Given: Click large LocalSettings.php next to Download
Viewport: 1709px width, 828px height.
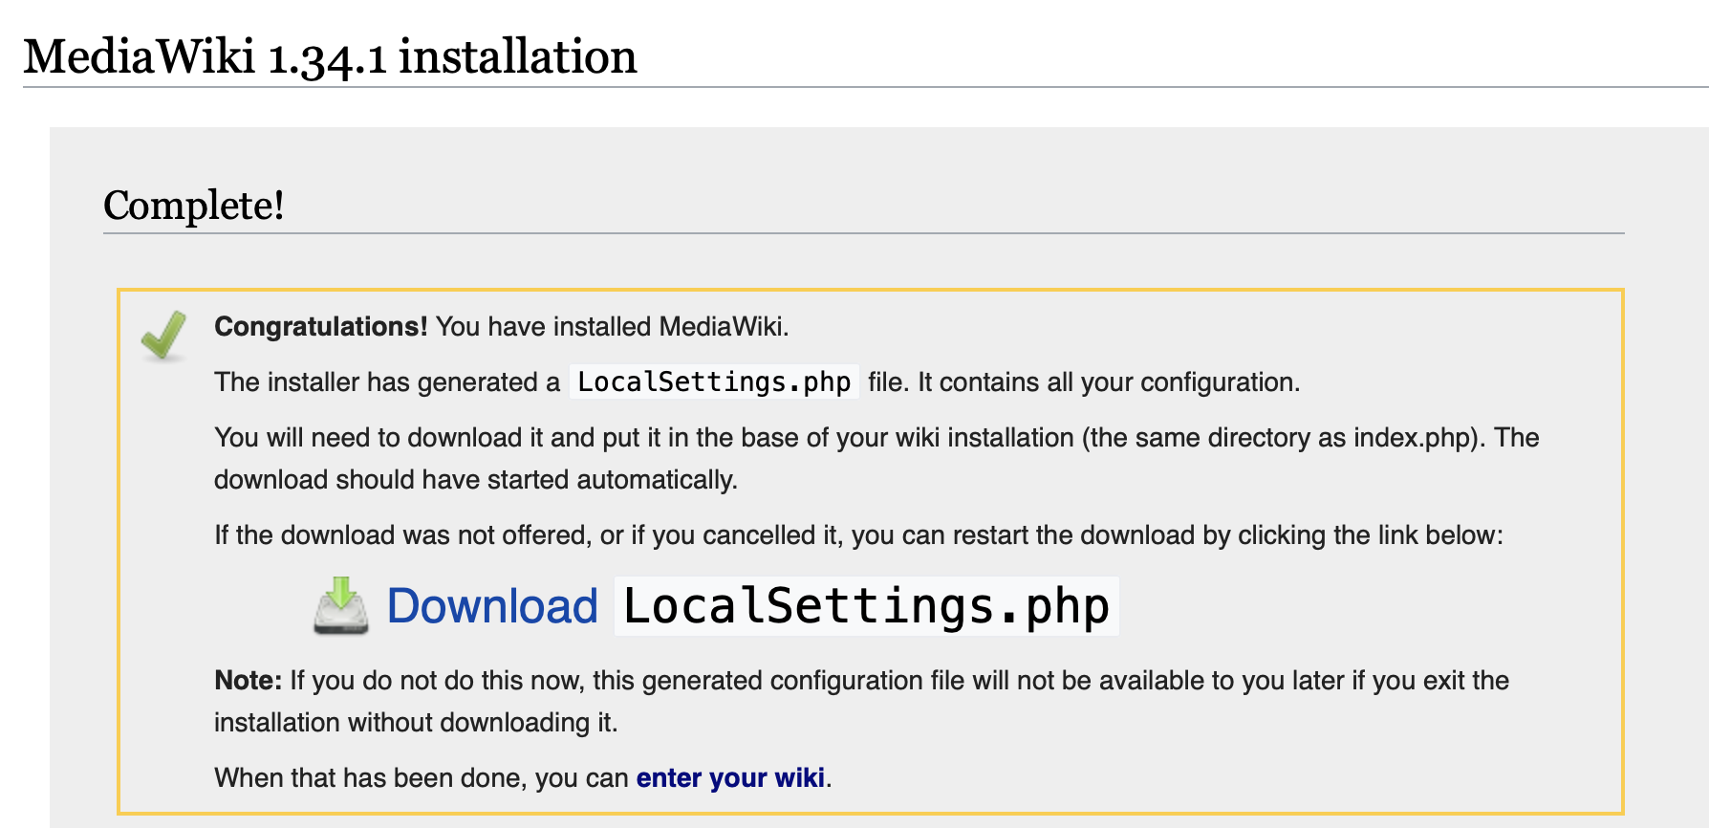Looking at the screenshot, I should pyautogui.click(x=866, y=606).
